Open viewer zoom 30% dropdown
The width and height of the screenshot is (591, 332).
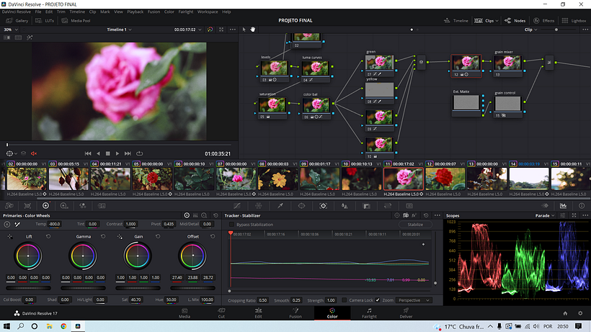point(11,30)
